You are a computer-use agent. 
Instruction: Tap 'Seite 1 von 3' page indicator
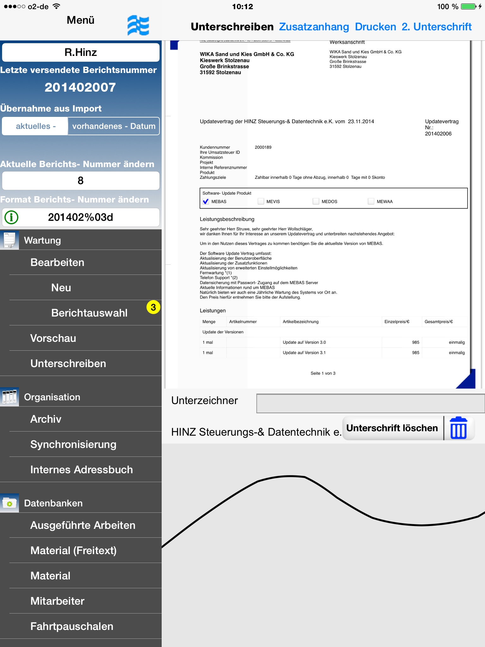[x=323, y=373]
